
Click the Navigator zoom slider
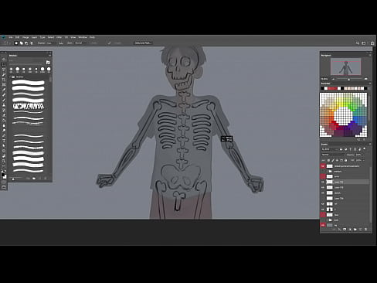pos(349,79)
